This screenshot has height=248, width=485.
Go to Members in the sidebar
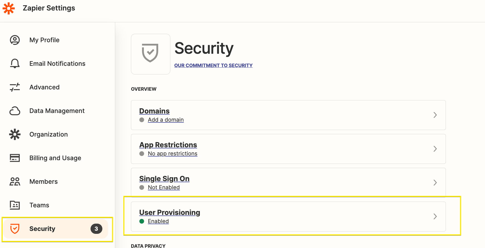click(x=44, y=181)
